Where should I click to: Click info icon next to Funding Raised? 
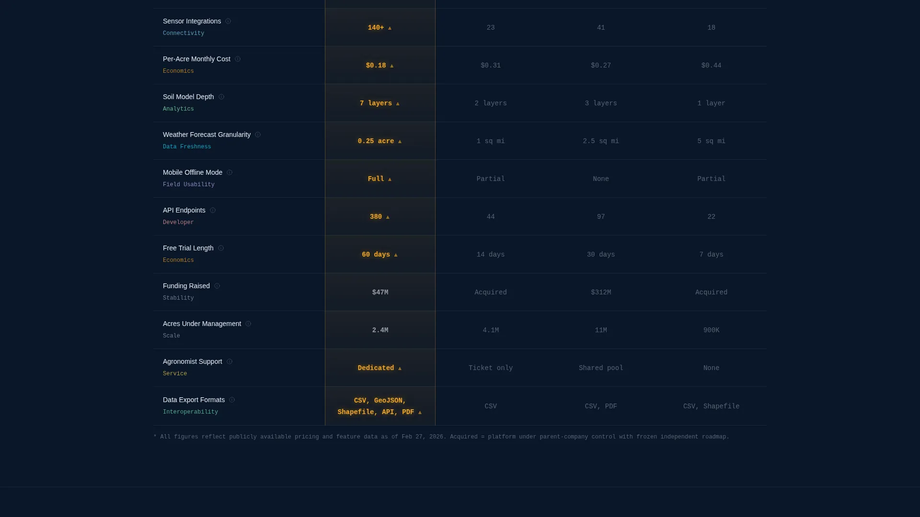217,286
